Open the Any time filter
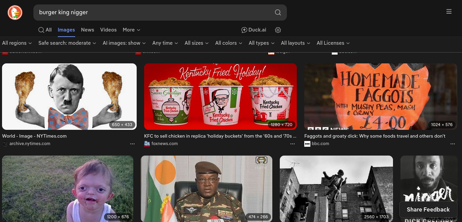 coord(165,43)
